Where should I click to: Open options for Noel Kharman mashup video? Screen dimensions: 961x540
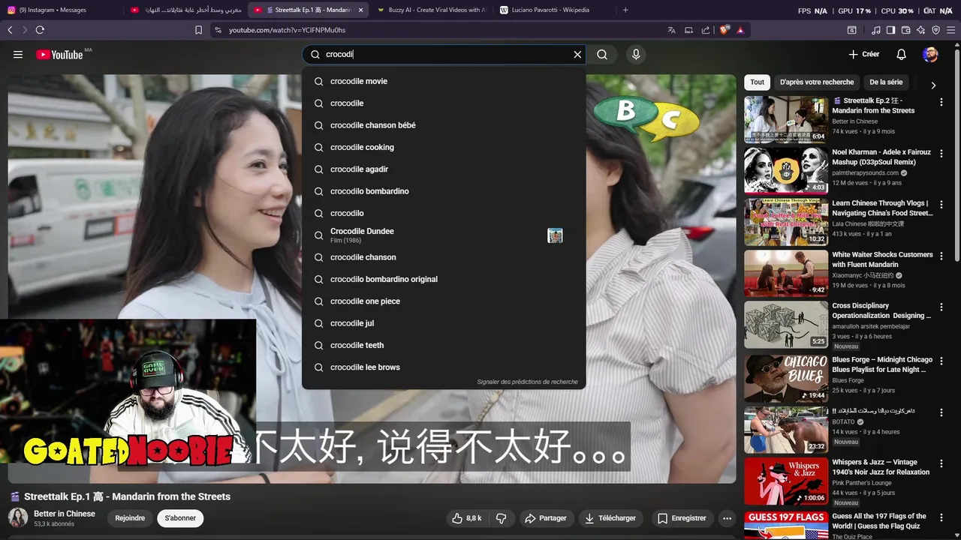(x=941, y=154)
